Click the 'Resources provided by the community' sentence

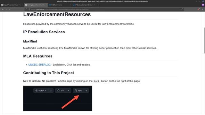(78, 24)
